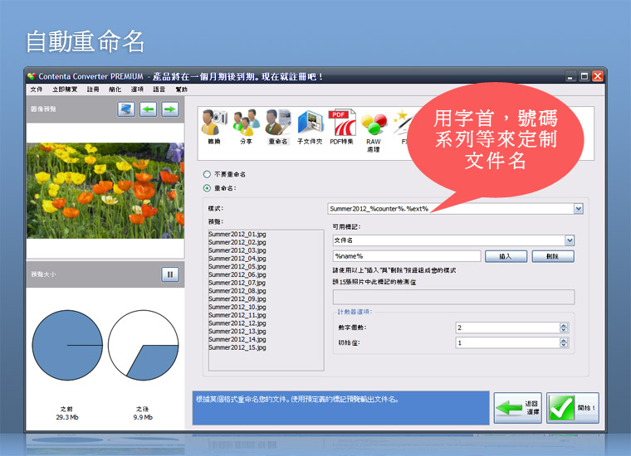Adjust the 數字個數 digit count stepper
Screen dimensions: 631x456
[x=564, y=327]
